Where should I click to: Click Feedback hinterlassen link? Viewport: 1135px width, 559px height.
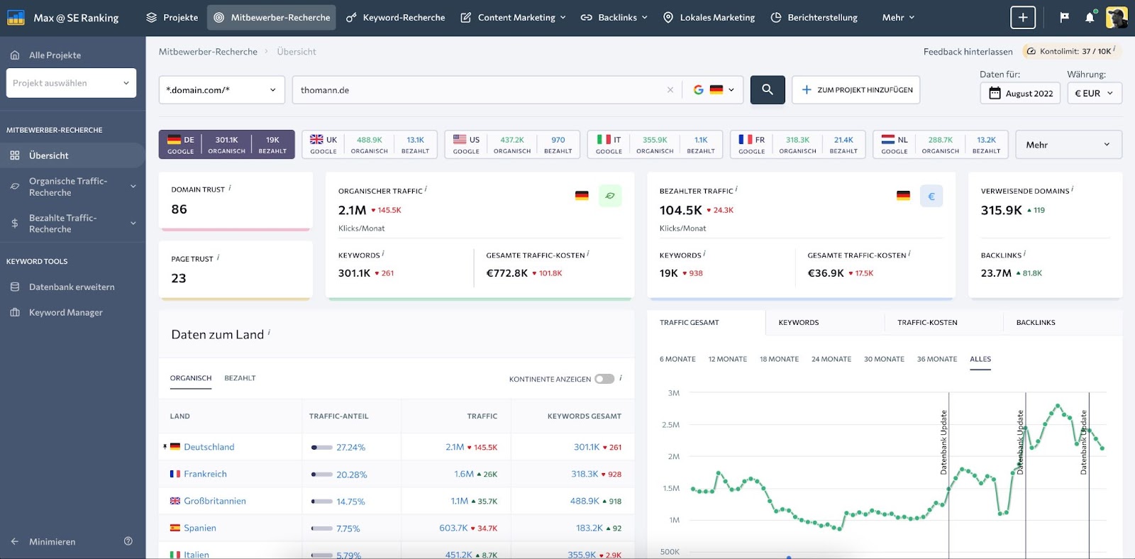(x=968, y=52)
